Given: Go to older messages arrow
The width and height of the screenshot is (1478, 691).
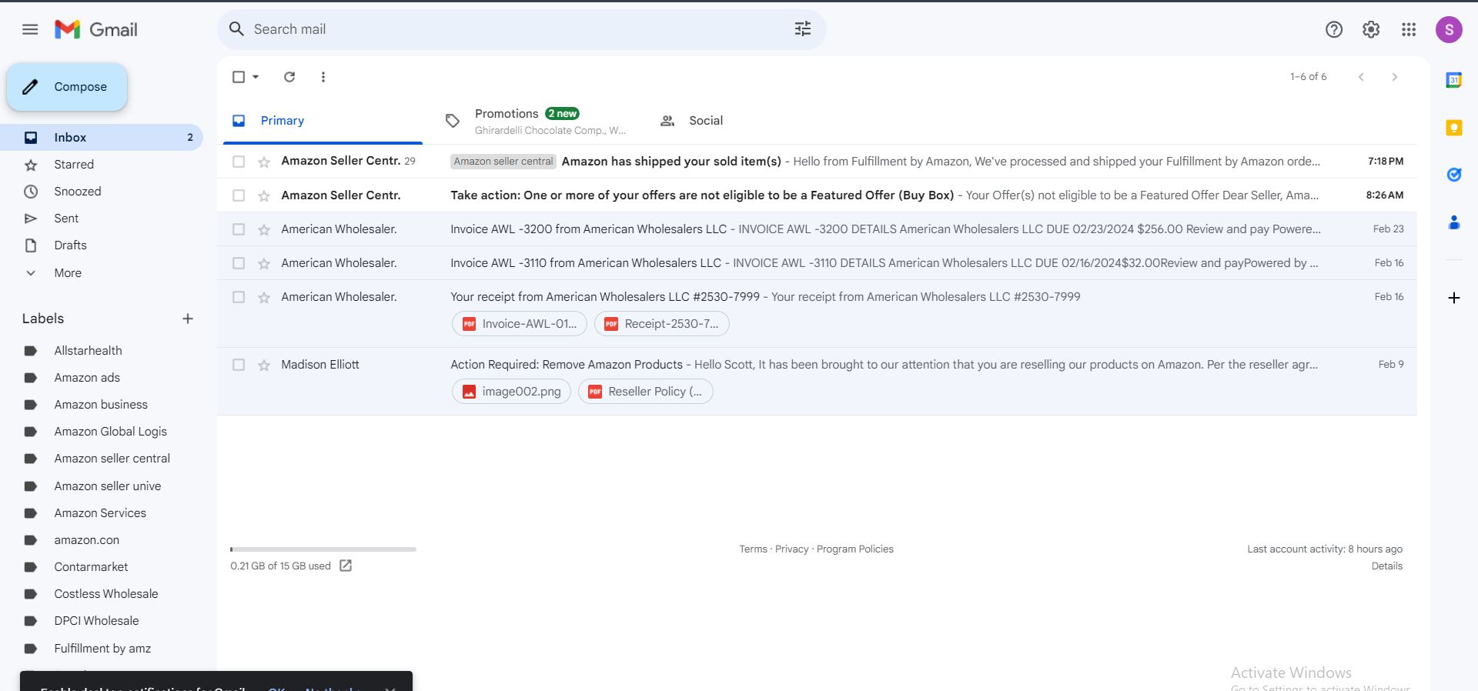Looking at the screenshot, I should [1395, 77].
